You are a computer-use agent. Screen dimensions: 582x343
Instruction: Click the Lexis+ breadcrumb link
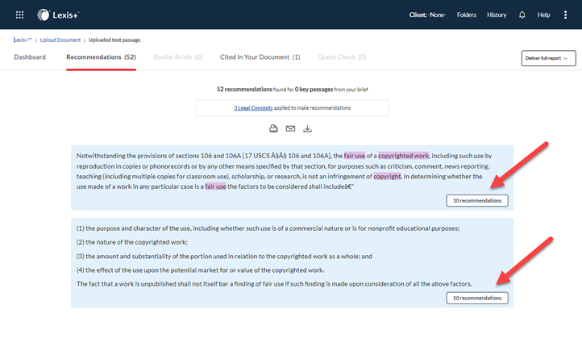pos(23,40)
